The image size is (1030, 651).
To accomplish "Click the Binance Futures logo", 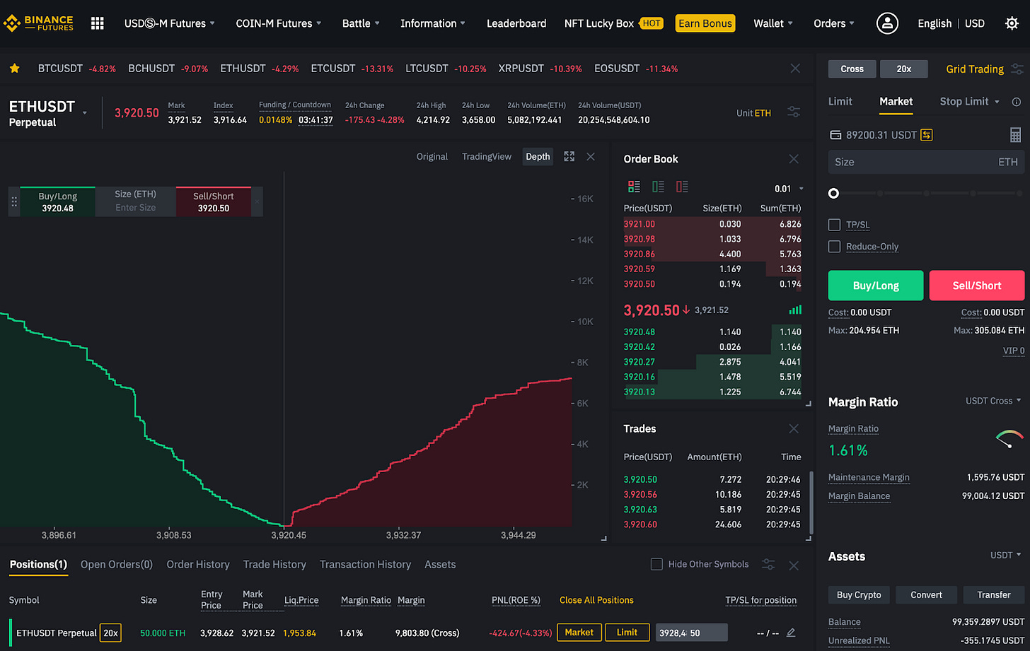I will coord(38,23).
